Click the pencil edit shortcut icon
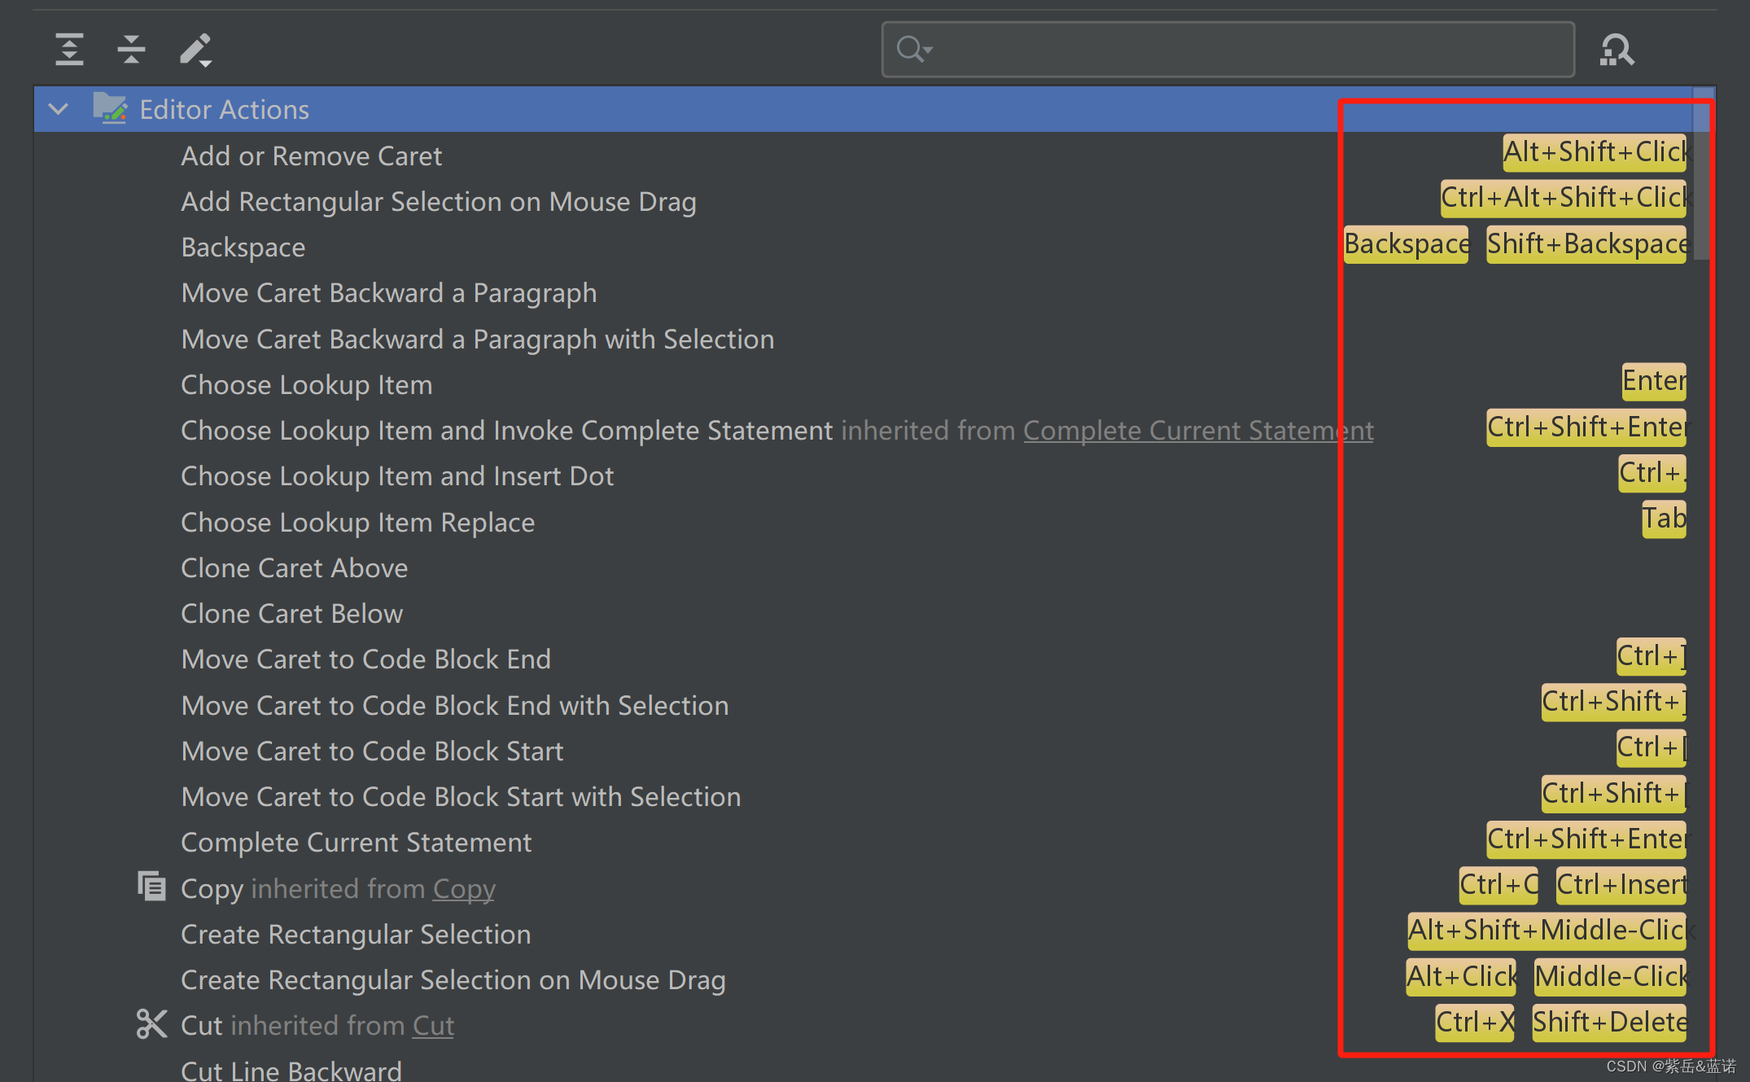The width and height of the screenshot is (1750, 1082). click(x=195, y=50)
